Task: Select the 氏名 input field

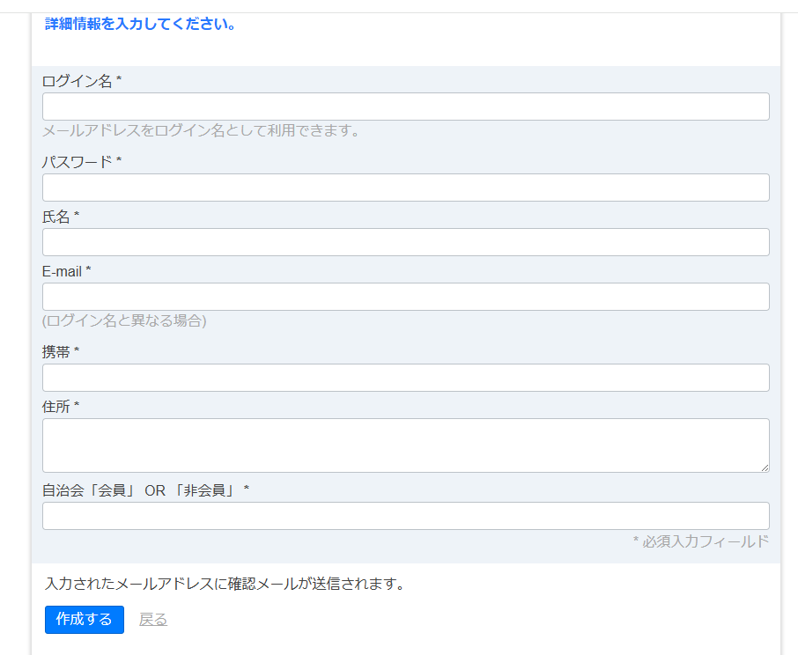Action: [x=405, y=242]
